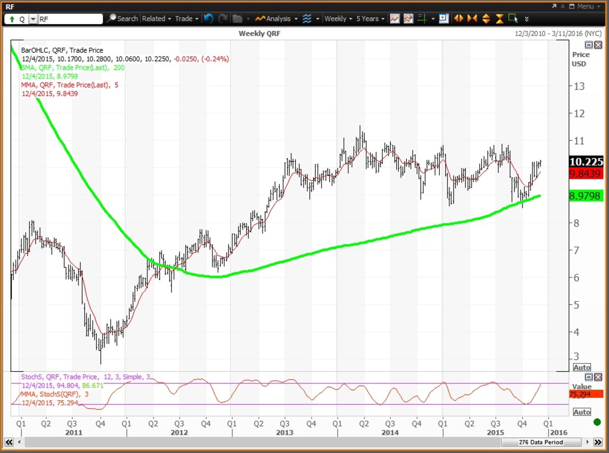Click the RF symbol input field
Screen dimensions: 609x453
tap(71, 19)
